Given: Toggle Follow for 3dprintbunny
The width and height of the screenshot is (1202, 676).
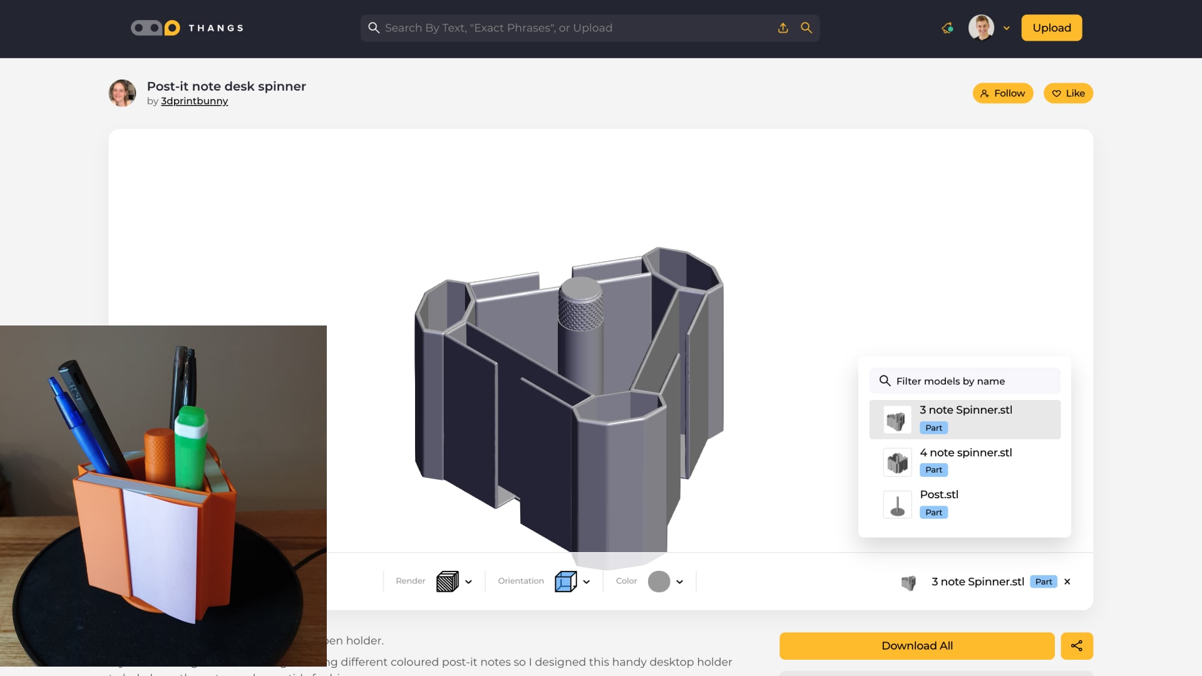Looking at the screenshot, I should click(1002, 93).
